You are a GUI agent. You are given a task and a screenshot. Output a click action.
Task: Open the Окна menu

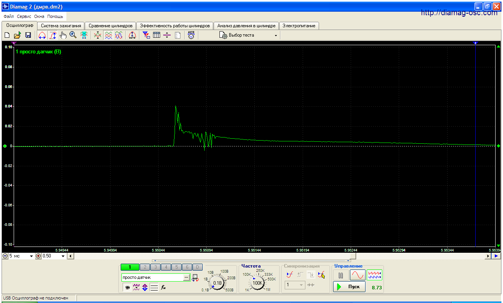[x=39, y=17]
